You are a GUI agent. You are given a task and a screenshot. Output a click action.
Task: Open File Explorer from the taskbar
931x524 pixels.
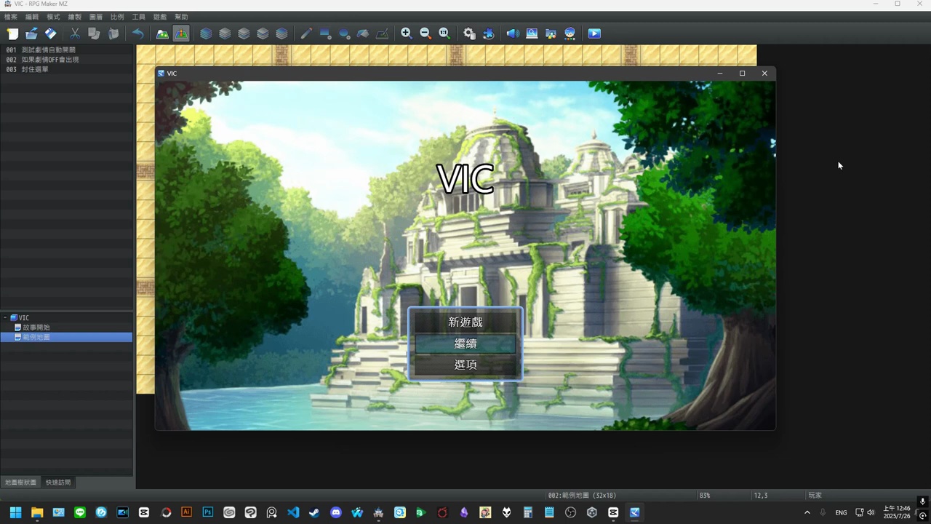37,512
